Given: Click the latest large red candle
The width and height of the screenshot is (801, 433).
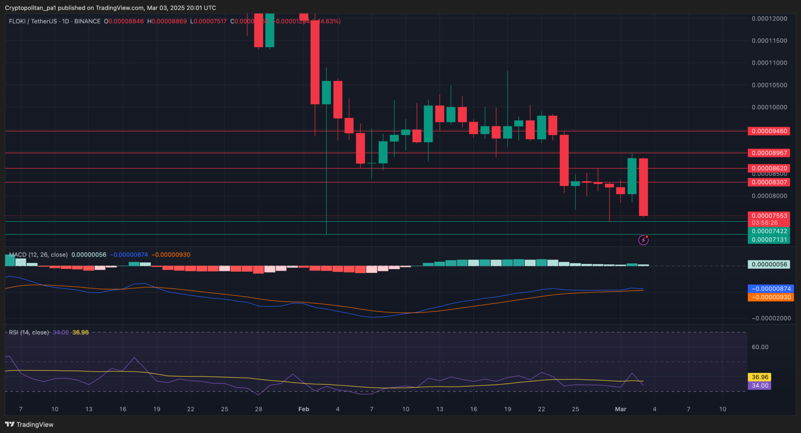Looking at the screenshot, I should (x=643, y=187).
